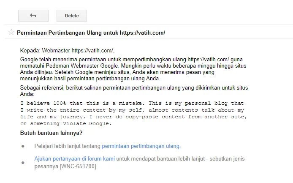This screenshot has width=293, height=183.
Task: Open Ajukan pertanyaan di forum kami link
Action: pyautogui.click(x=74, y=158)
